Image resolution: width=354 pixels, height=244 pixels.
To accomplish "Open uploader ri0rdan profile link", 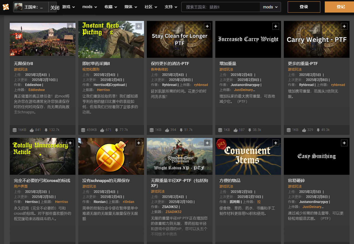I will (128, 202).
